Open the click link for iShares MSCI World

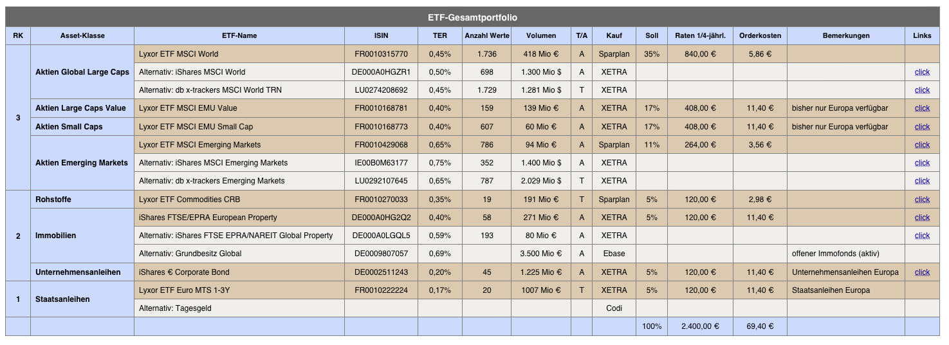click(x=921, y=72)
